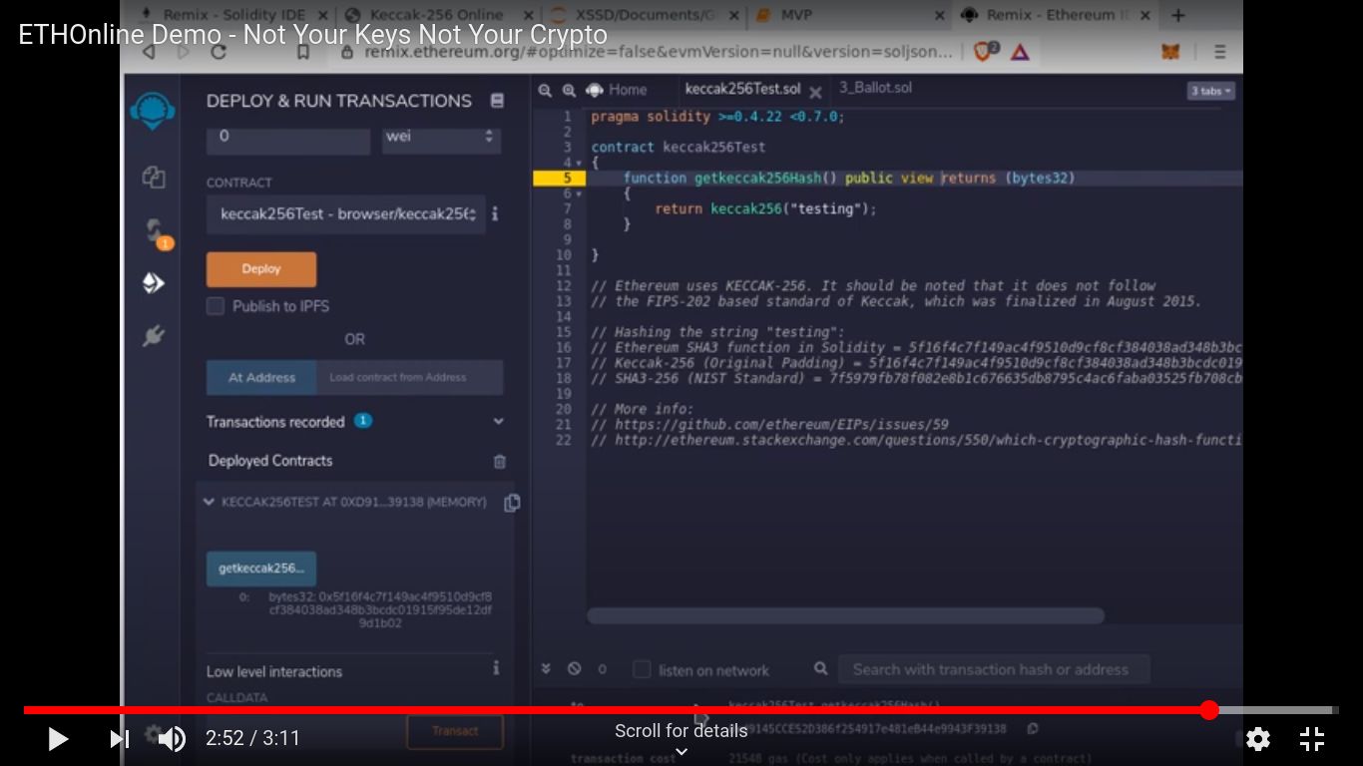Click the XSSD/Documents browser tab
Viewport: 1363px width, 766px height.
[644, 15]
